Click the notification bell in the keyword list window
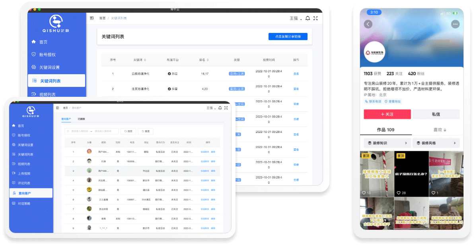Viewport: 475px width, 246px height. 308,18
